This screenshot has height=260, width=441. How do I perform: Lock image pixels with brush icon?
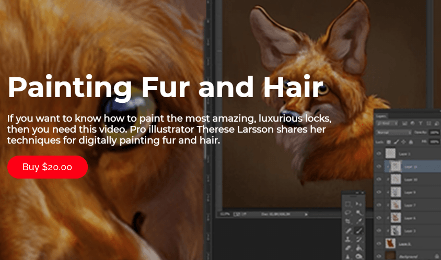click(x=396, y=142)
